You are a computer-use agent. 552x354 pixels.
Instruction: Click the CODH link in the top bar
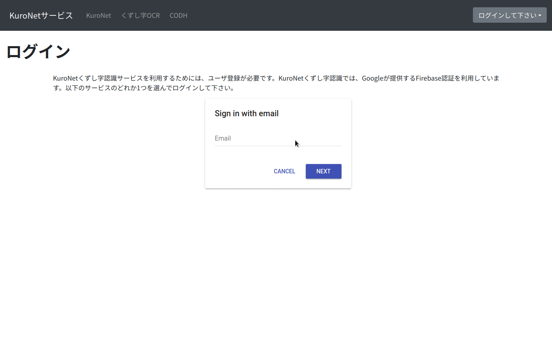point(178,15)
